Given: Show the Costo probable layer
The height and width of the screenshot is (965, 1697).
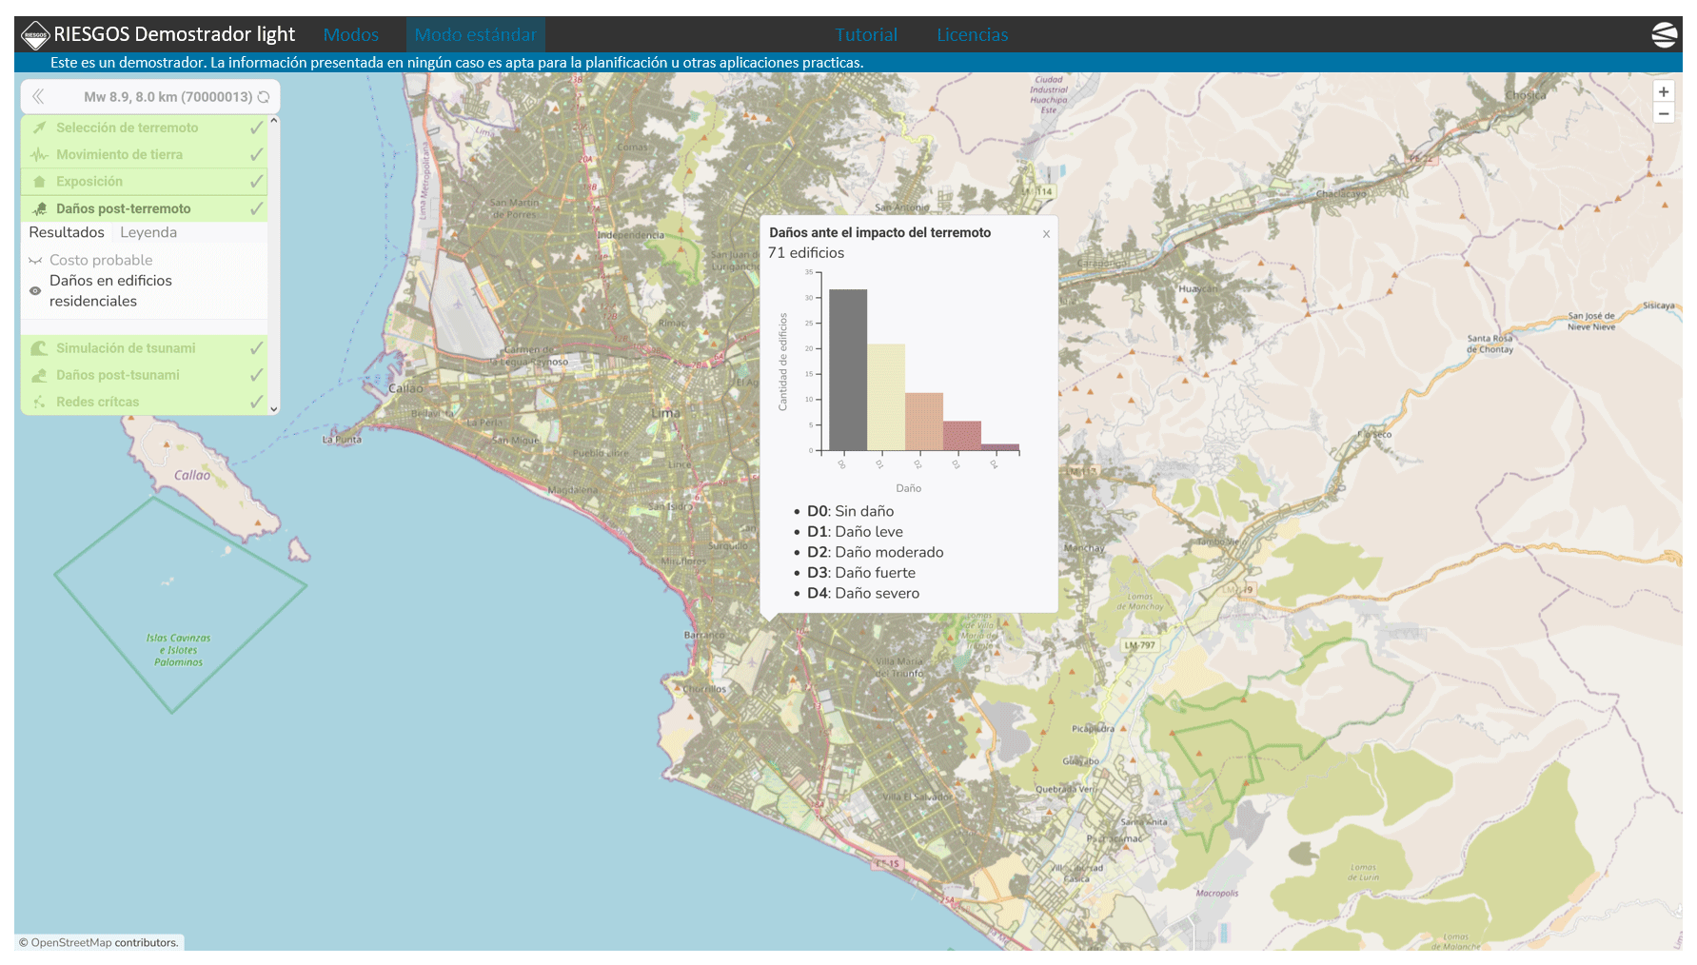Looking at the screenshot, I should click(x=35, y=261).
